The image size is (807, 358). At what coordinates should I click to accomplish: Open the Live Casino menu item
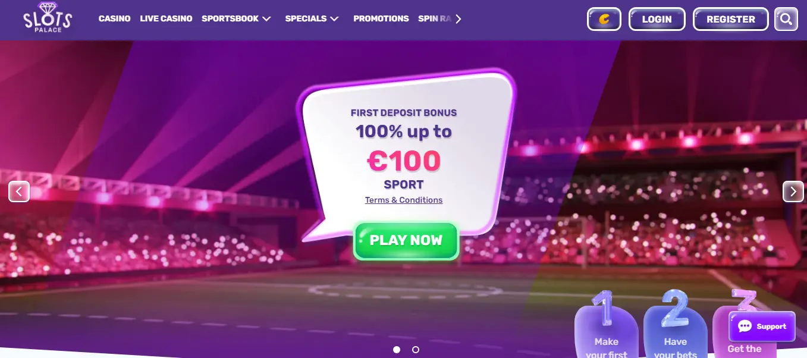pos(166,19)
